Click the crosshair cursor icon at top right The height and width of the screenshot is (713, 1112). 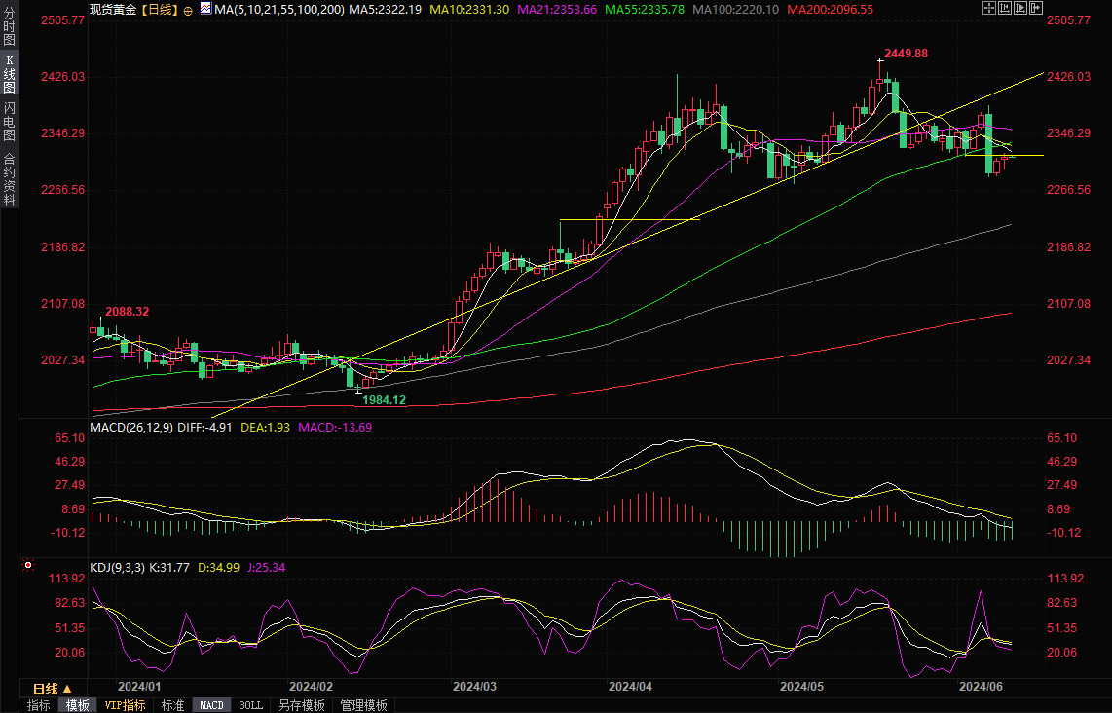click(989, 8)
